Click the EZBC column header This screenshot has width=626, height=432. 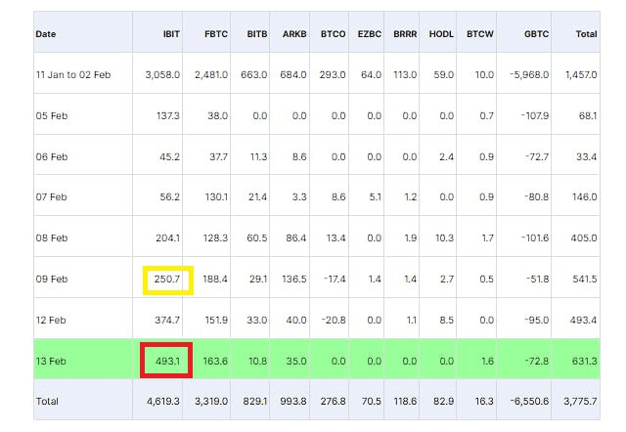click(370, 34)
